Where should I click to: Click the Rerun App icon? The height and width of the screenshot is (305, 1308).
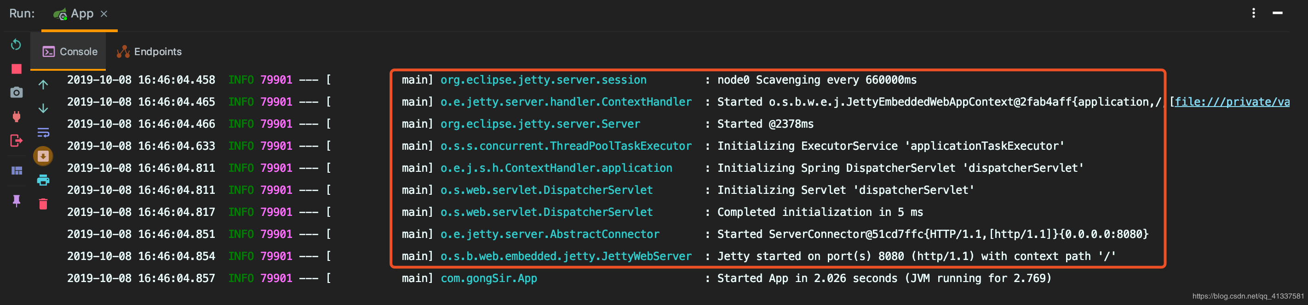[x=16, y=45]
